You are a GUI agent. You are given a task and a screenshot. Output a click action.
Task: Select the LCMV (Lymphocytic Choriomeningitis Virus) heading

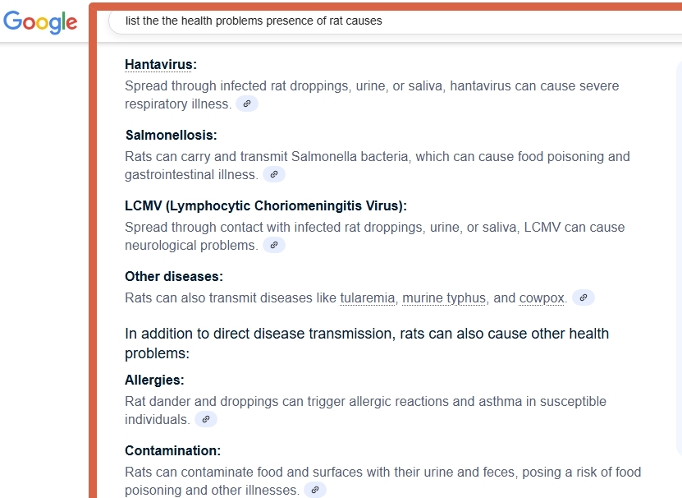265,206
